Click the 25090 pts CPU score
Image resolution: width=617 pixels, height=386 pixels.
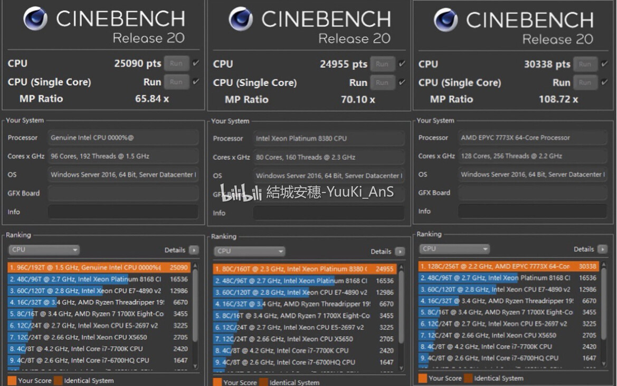coord(137,63)
